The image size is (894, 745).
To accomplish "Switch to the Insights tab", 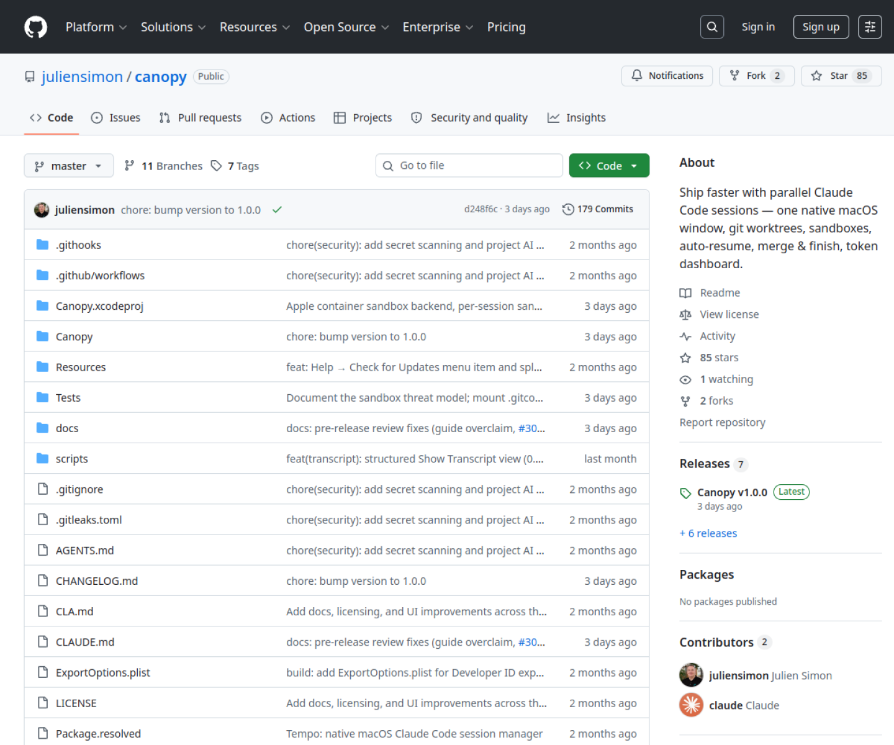I will 576,118.
